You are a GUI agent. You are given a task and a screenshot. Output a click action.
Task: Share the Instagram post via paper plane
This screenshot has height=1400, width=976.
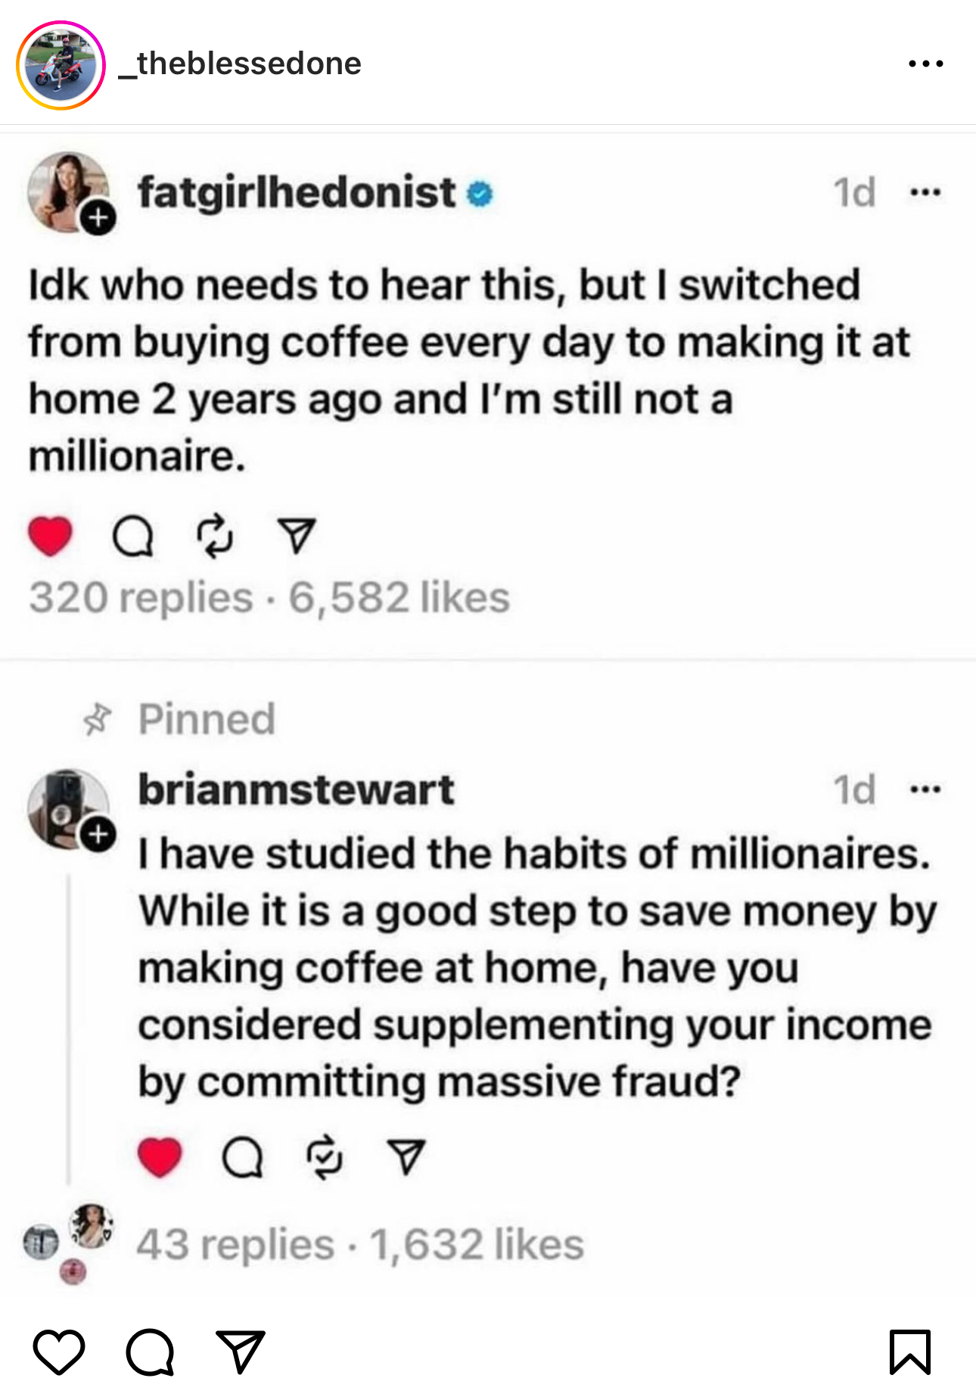pos(240,1352)
